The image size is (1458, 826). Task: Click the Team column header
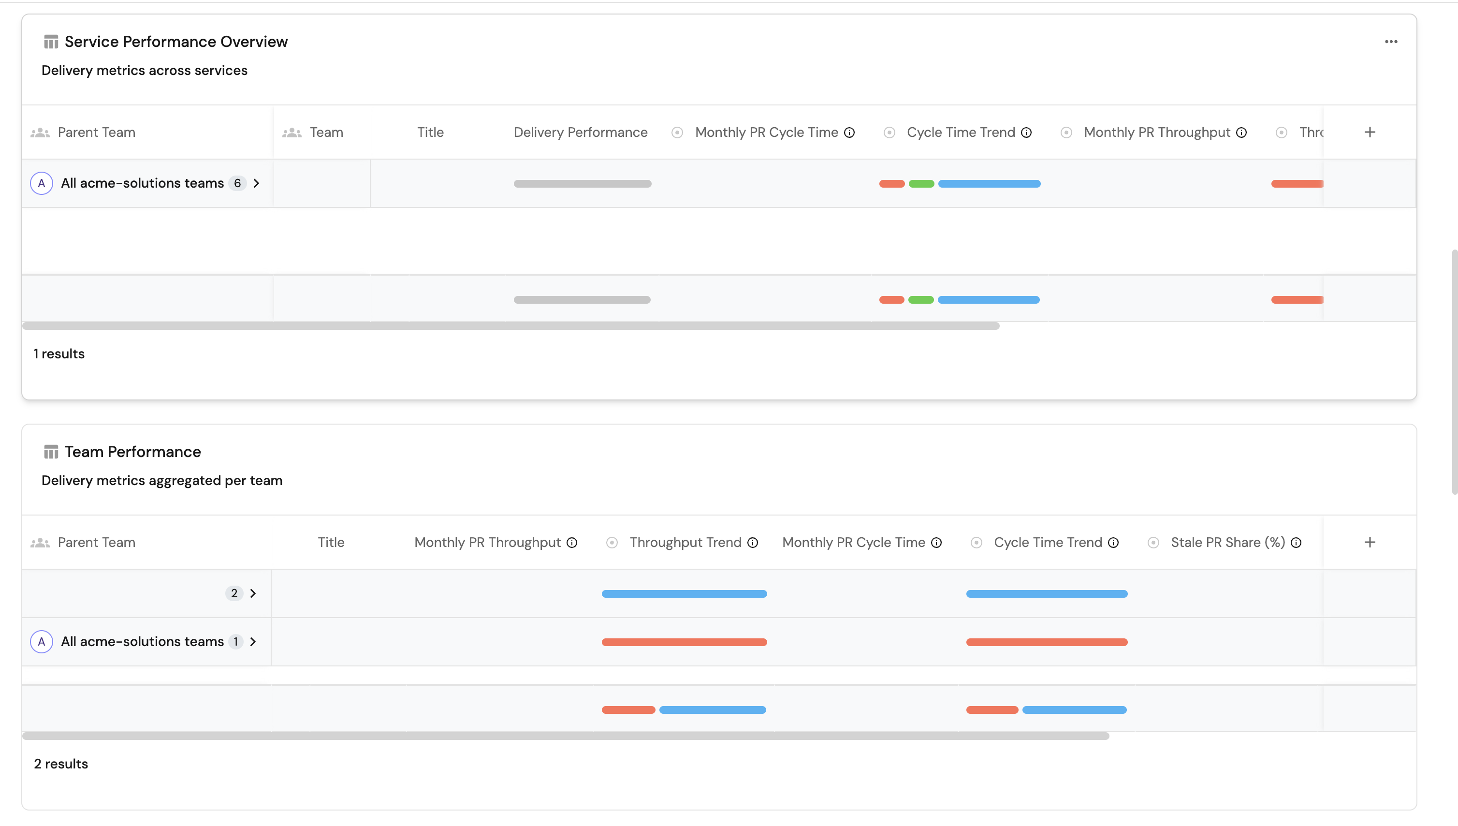[x=326, y=132]
